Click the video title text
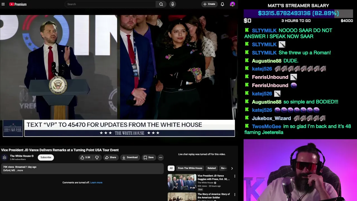357x201 pixels. (x=60, y=150)
